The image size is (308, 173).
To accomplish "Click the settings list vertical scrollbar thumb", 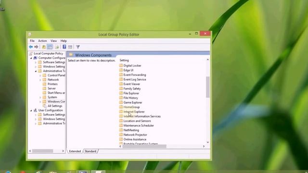I will 207,87.
